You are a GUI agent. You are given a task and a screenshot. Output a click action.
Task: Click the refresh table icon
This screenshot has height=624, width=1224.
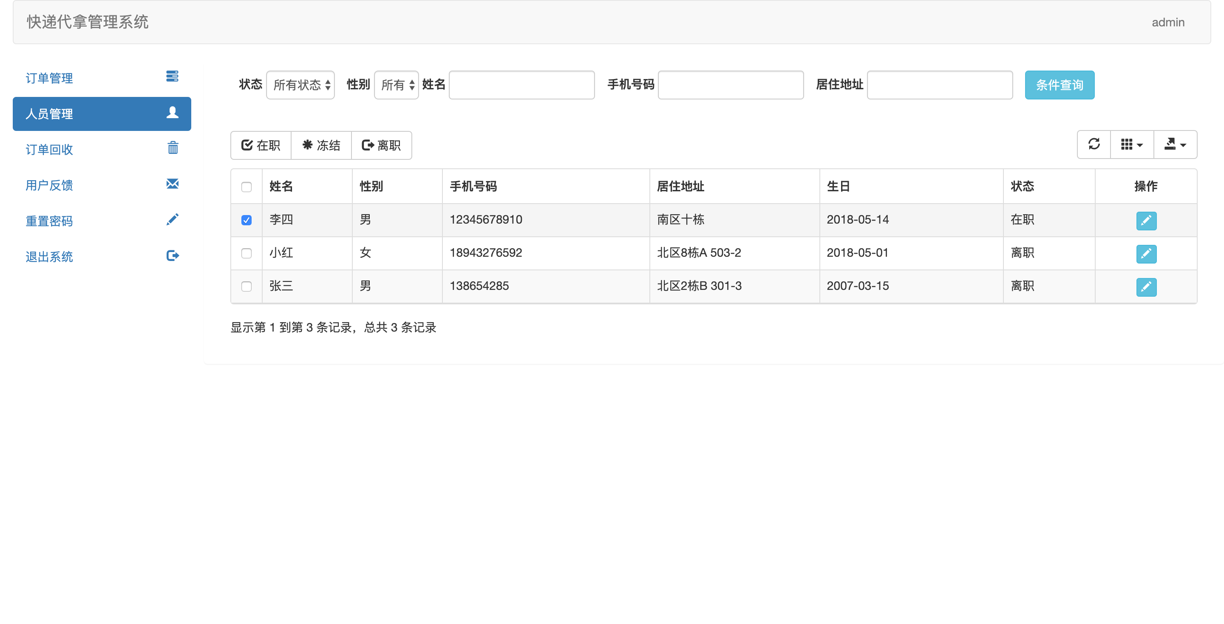(1094, 145)
